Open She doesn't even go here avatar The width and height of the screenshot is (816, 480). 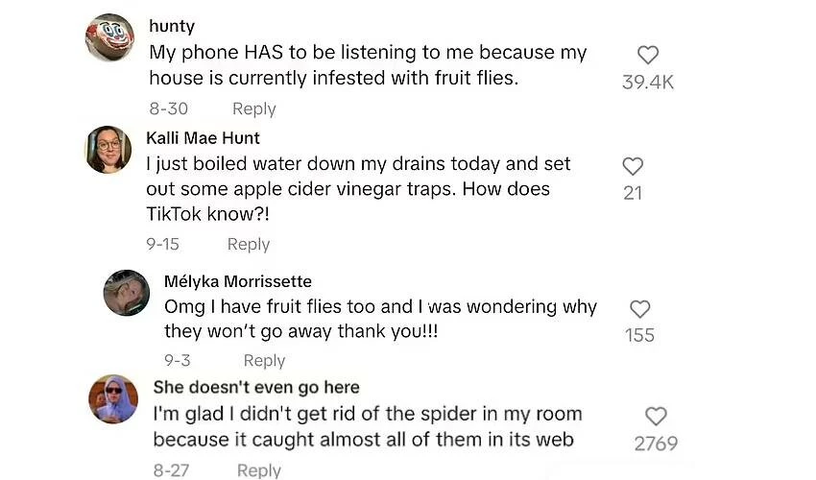coord(113,398)
